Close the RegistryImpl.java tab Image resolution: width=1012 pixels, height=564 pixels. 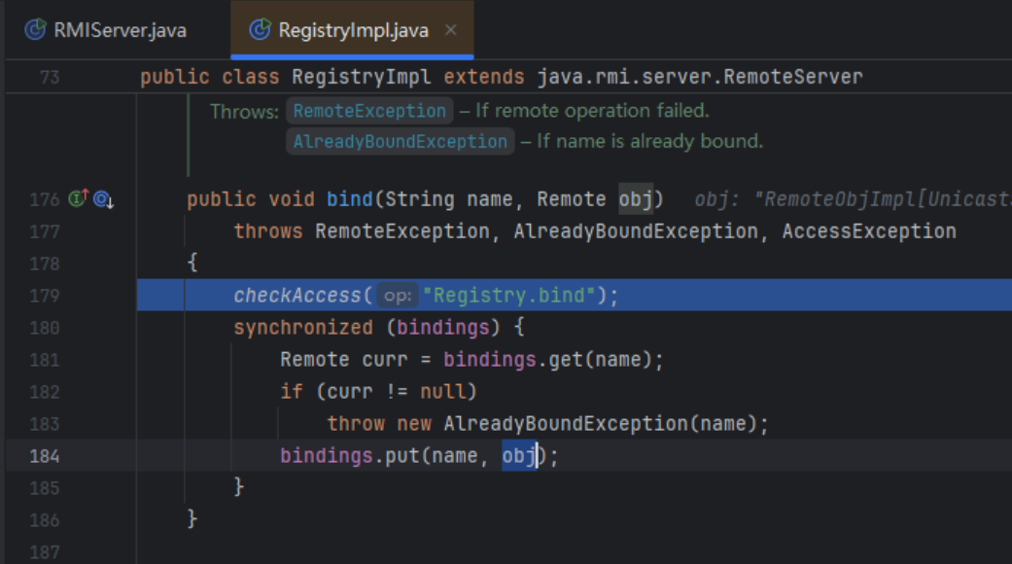[x=450, y=30]
